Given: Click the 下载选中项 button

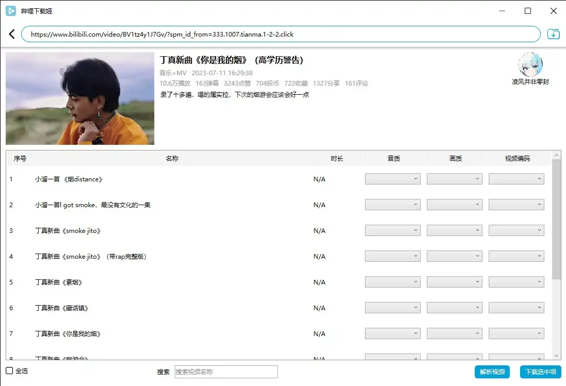Looking at the screenshot, I should pyautogui.click(x=540, y=372).
